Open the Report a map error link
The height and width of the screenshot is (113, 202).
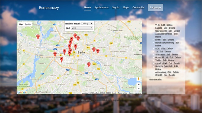pyautogui.click(x=135, y=93)
